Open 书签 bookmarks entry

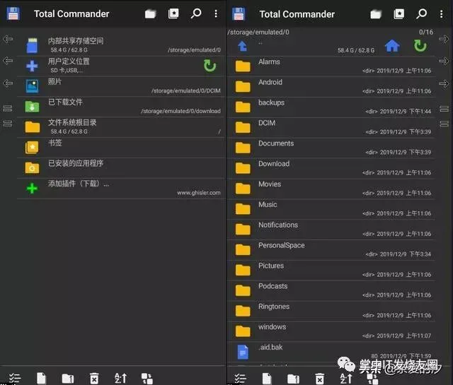pyautogui.click(x=121, y=148)
